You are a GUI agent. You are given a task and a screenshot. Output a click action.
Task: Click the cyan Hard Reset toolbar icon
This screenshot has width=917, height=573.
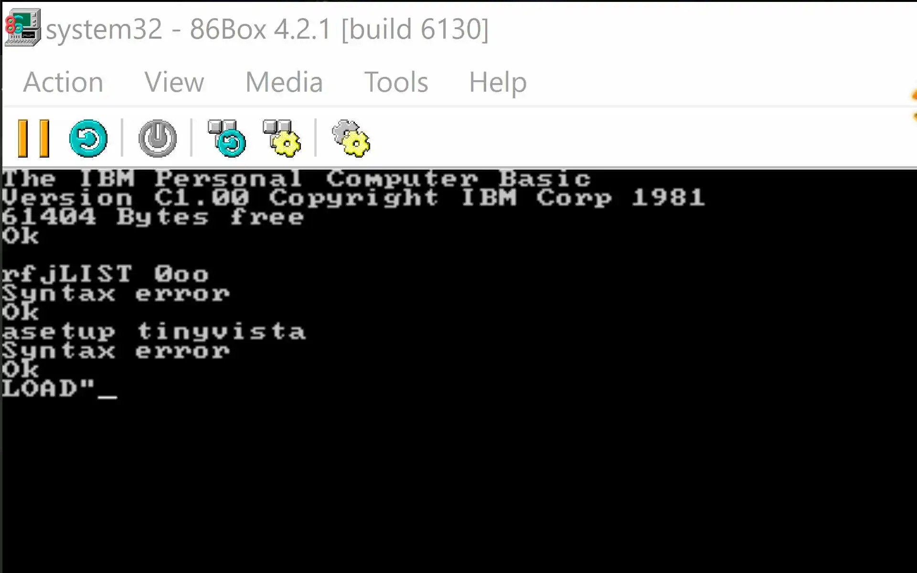88,138
